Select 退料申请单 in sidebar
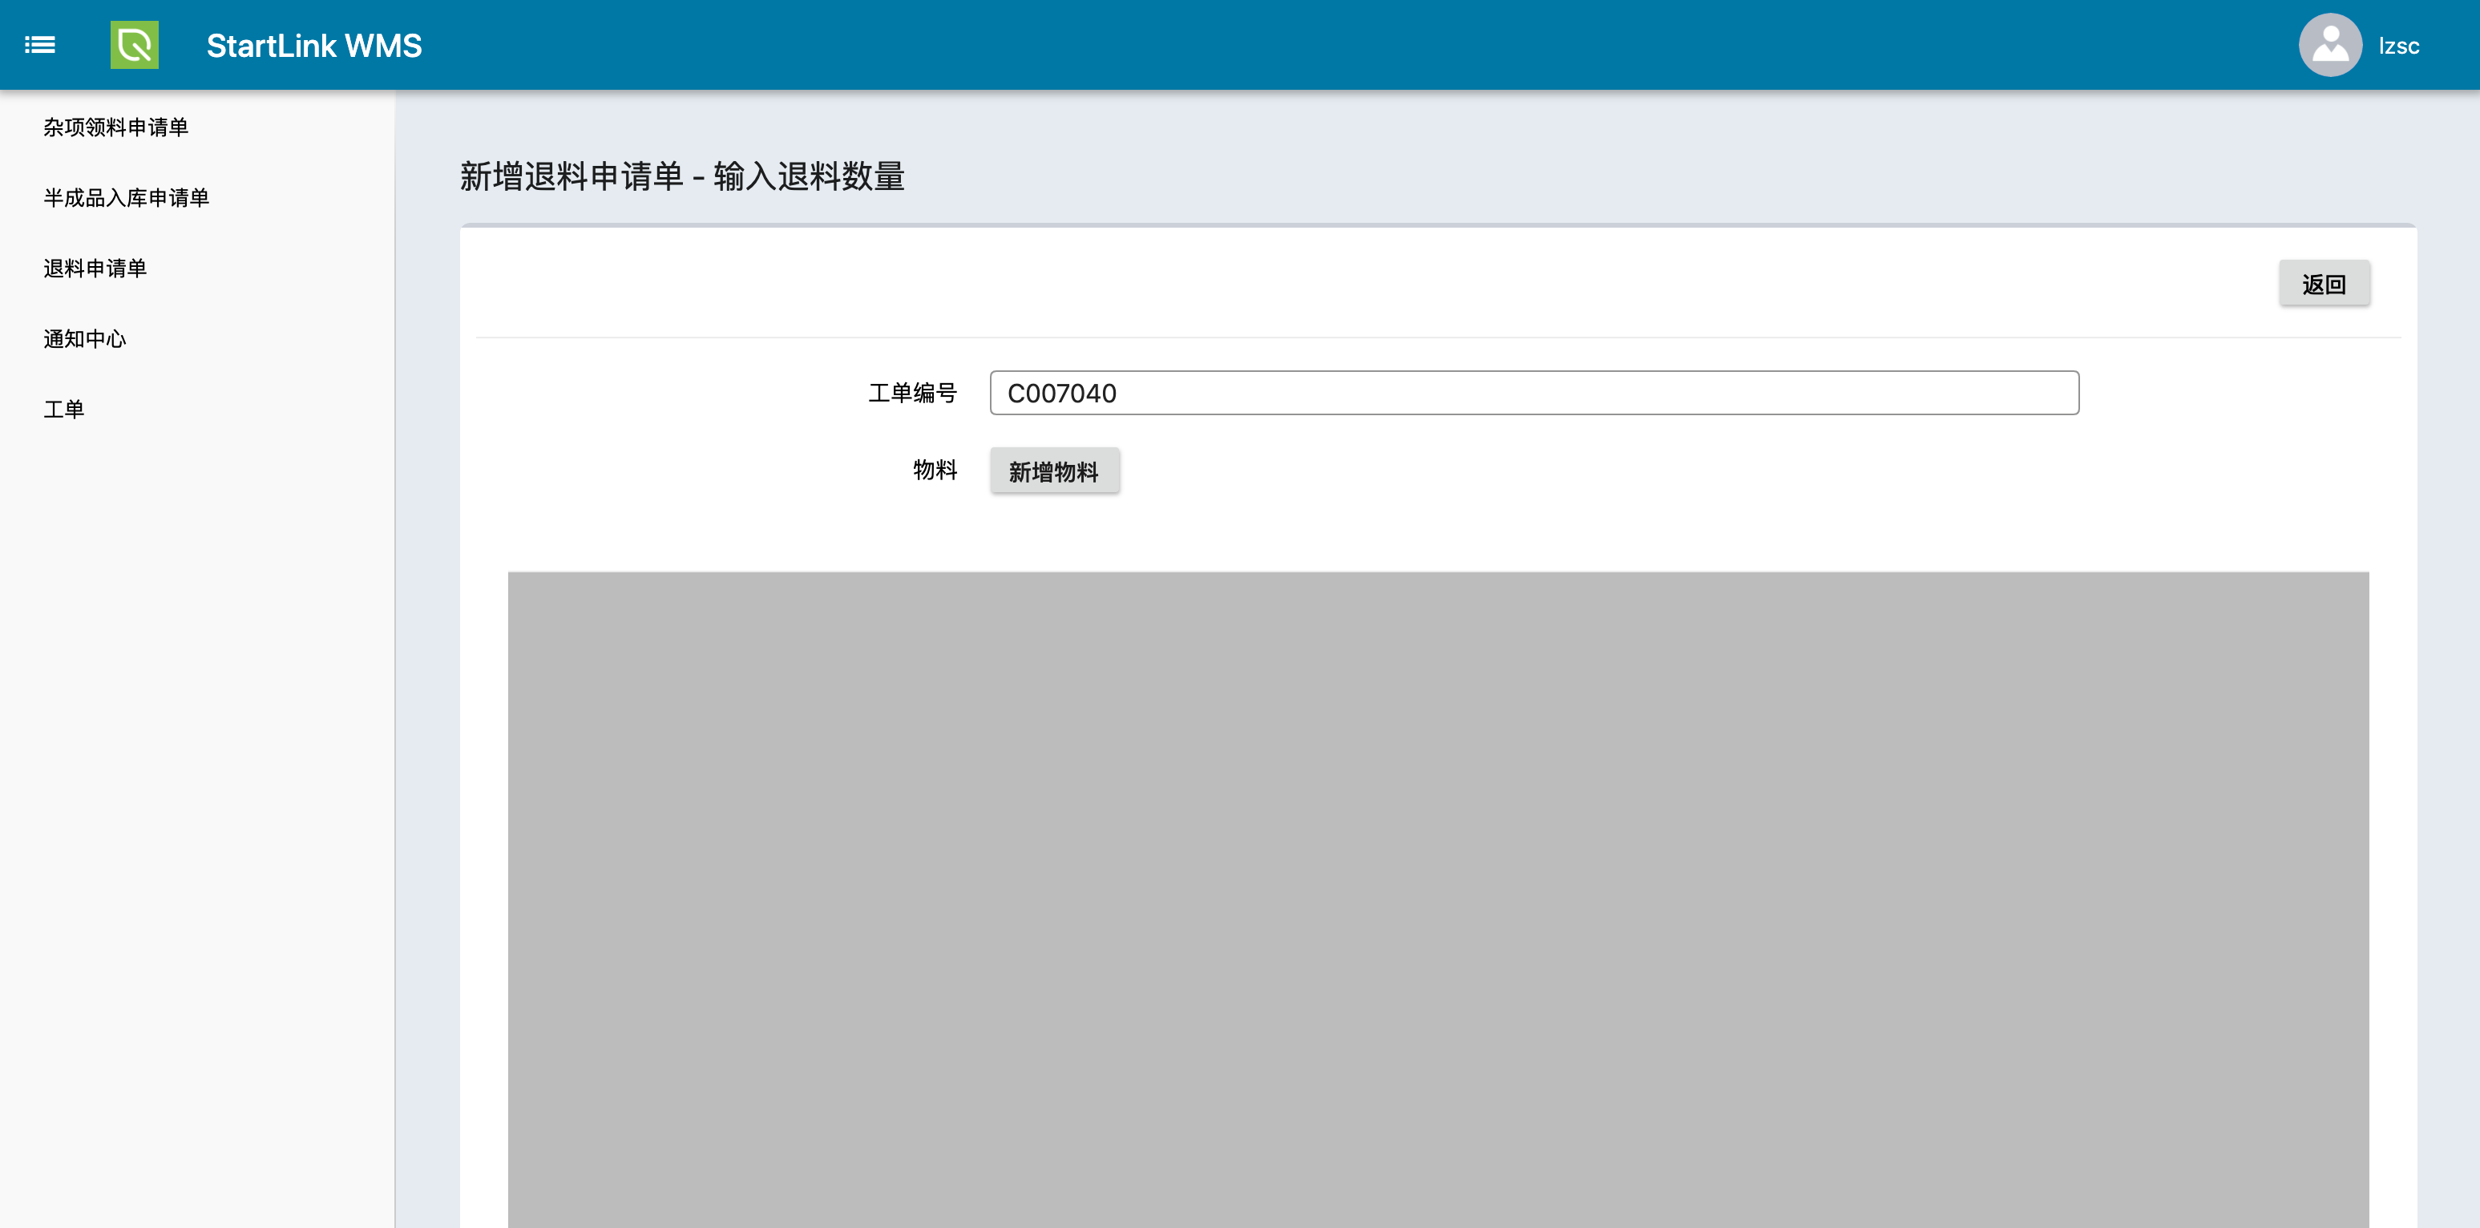The image size is (2480, 1228). 95,269
